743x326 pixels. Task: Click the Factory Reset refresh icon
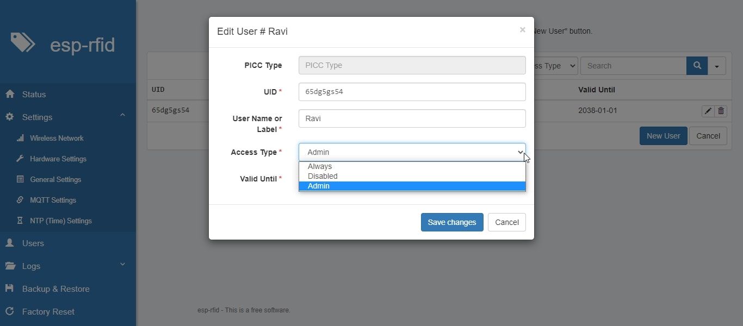click(x=9, y=312)
